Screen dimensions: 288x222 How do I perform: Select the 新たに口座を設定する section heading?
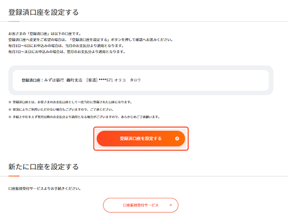[x=43, y=167]
